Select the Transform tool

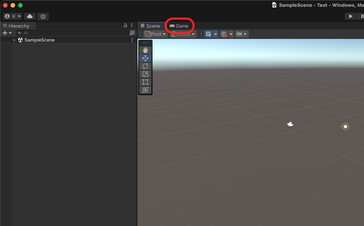[x=145, y=90]
